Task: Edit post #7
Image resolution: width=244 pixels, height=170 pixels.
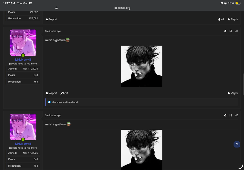Action: point(64,93)
